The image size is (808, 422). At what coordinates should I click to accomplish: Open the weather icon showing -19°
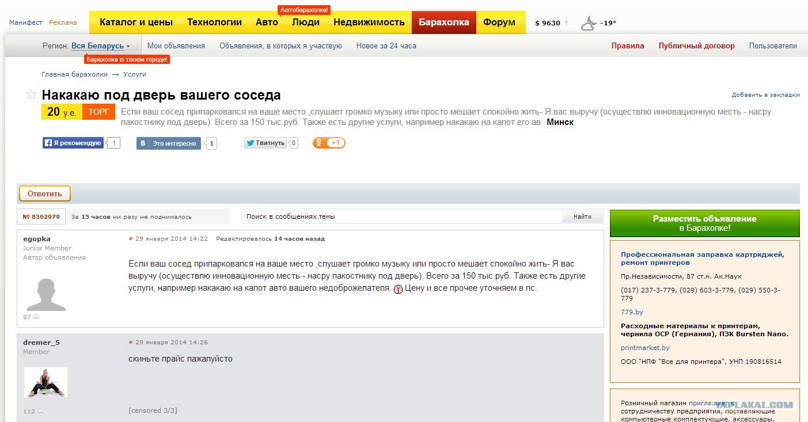(x=589, y=23)
